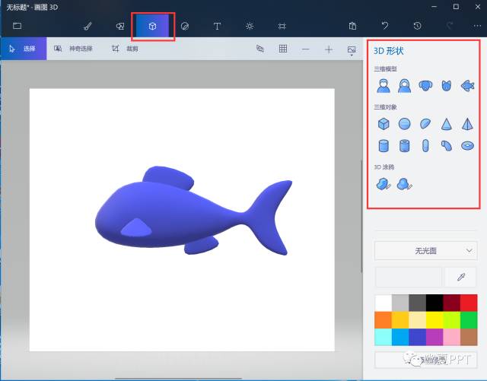
Task: Open the 3D shapes tab
Action: point(152,26)
